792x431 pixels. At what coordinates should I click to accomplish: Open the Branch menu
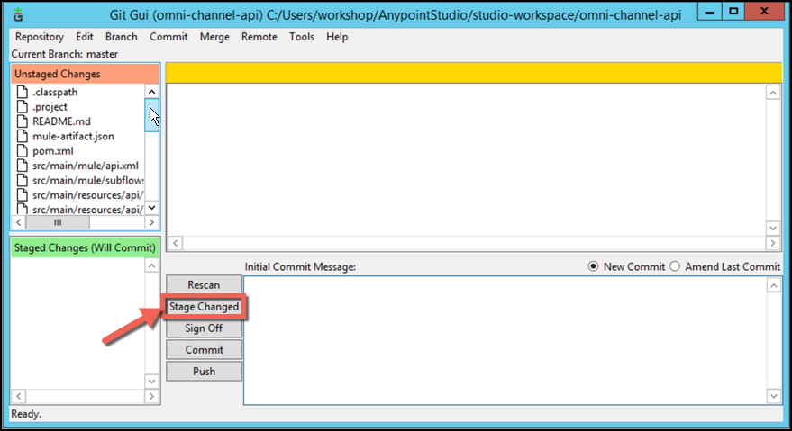(122, 37)
